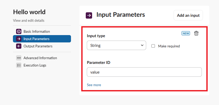Click the purple arrow icon in the page header

coord(89,15)
